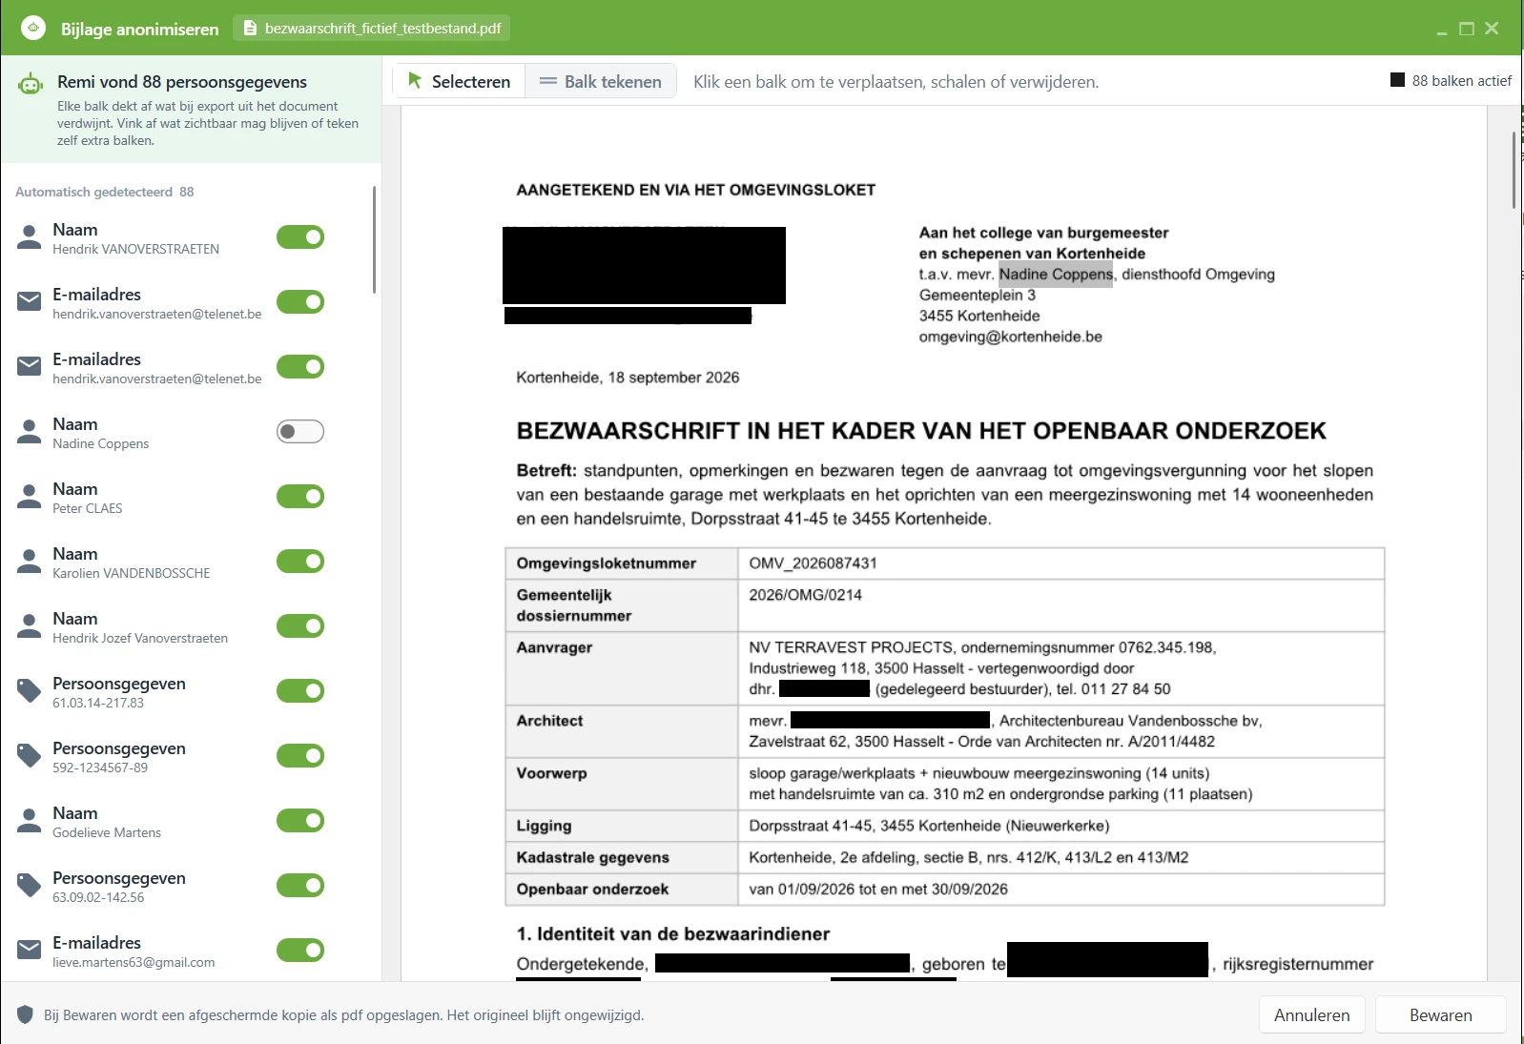Toggle off Godelieve Martens redaction
Image resolution: width=1524 pixels, height=1044 pixels.
(x=300, y=821)
